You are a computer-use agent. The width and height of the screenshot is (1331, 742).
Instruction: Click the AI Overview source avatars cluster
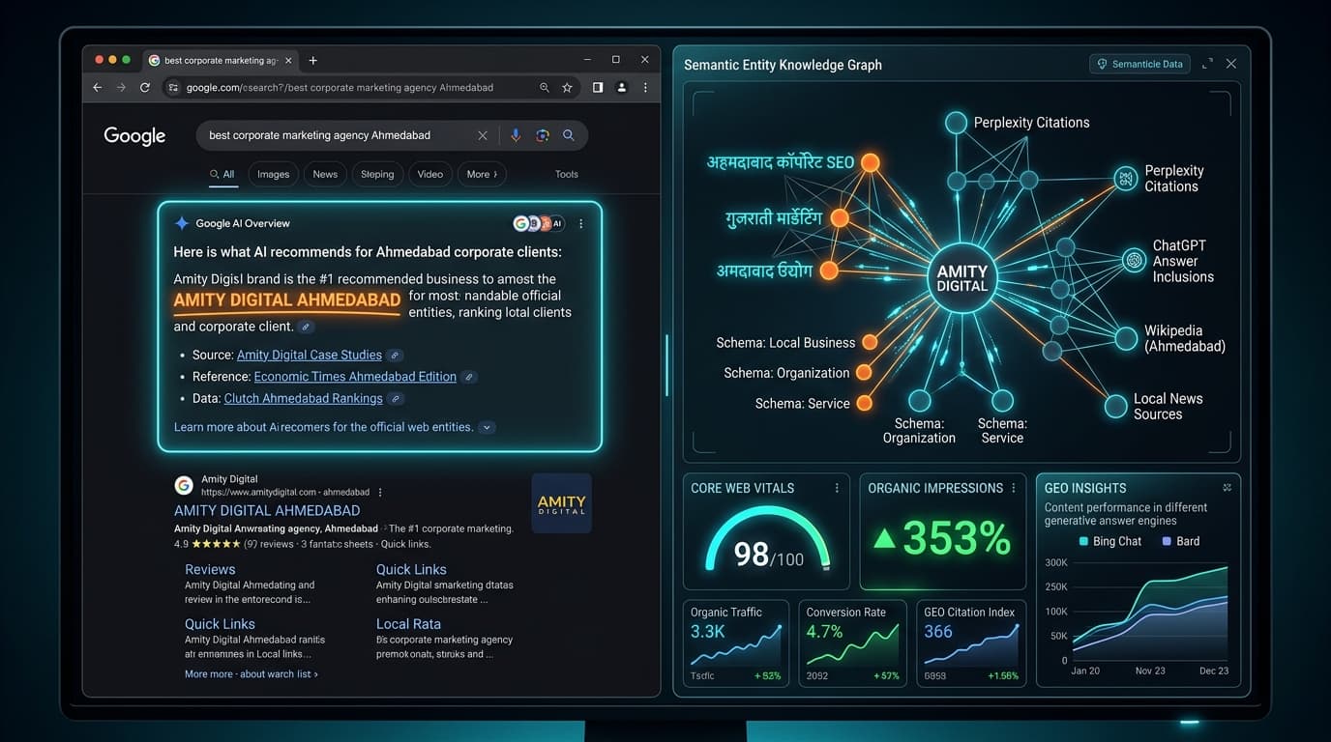[x=539, y=223]
